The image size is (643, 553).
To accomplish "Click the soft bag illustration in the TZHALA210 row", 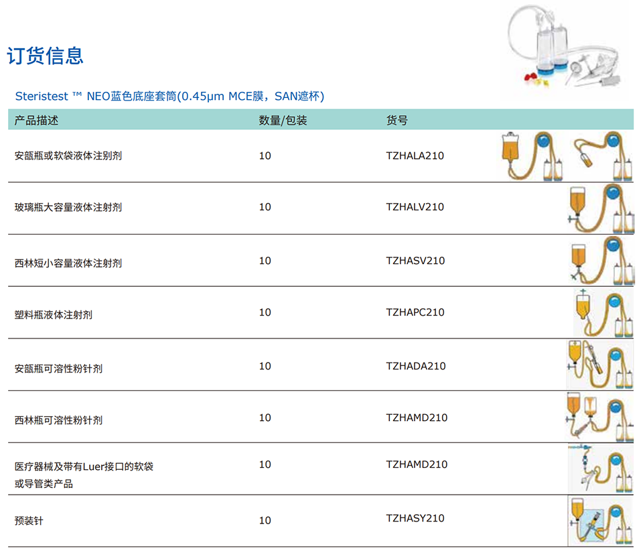I will click(532, 156).
